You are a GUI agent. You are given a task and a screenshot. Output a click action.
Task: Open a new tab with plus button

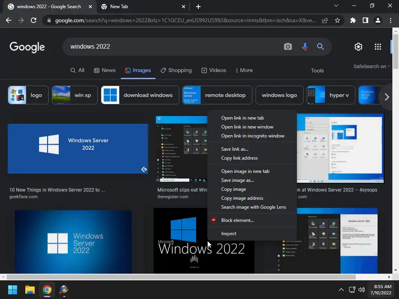198,7
